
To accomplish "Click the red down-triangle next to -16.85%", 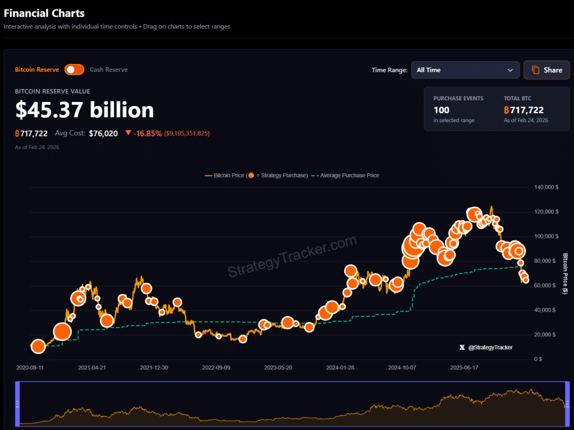I will [x=128, y=133].
